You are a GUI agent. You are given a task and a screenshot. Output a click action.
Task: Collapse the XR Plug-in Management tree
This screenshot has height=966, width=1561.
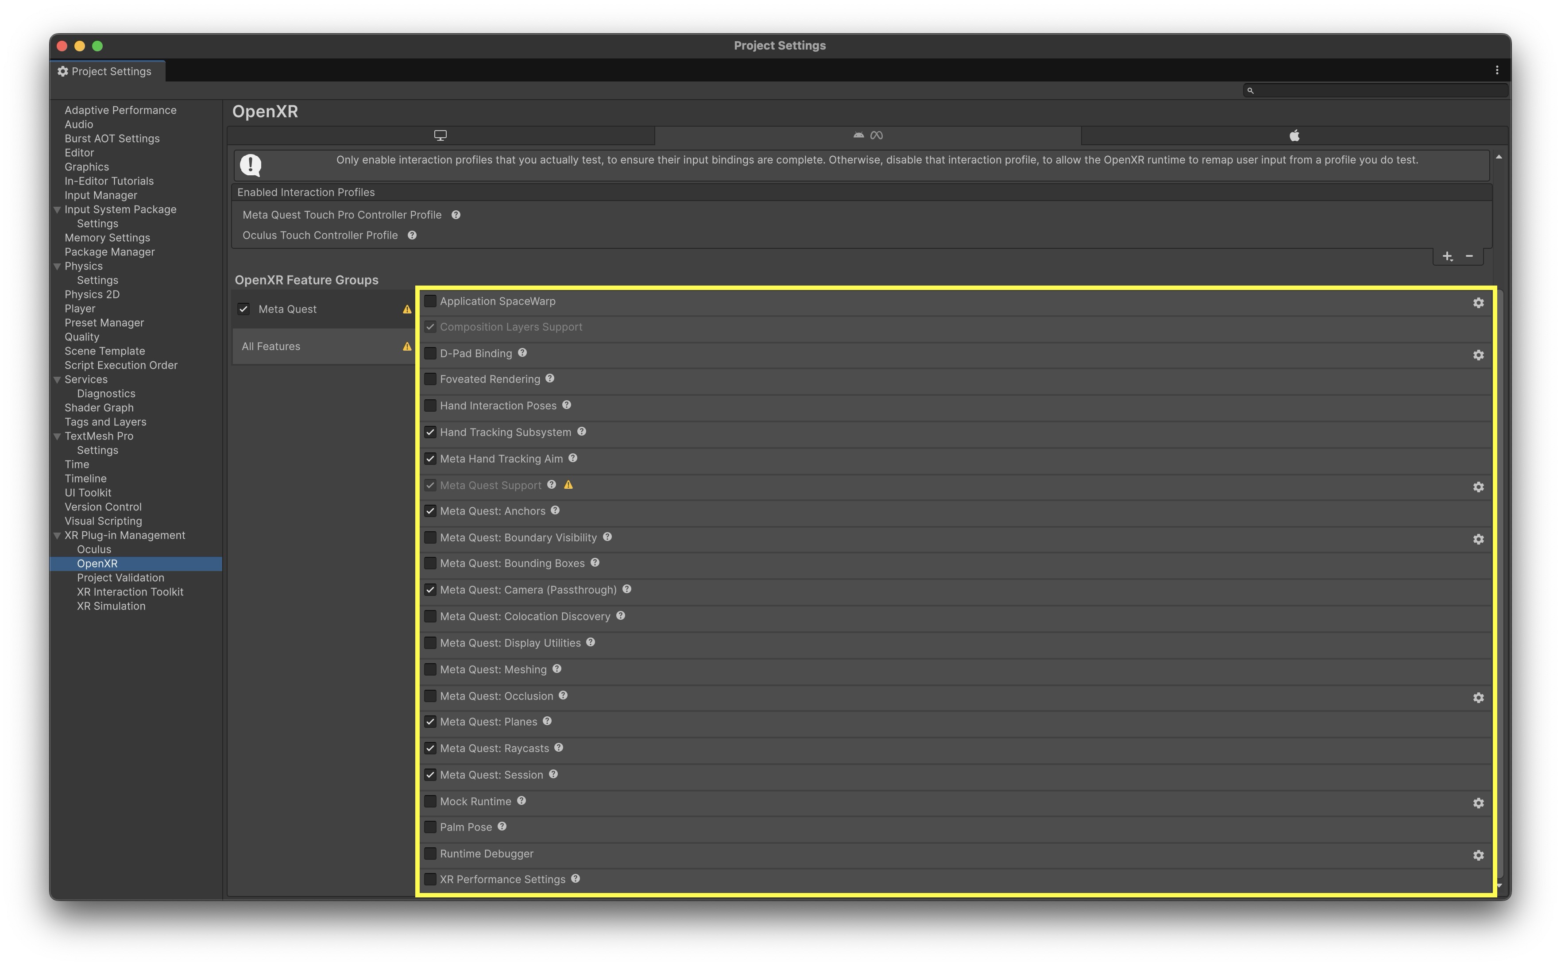click(58, 535)
